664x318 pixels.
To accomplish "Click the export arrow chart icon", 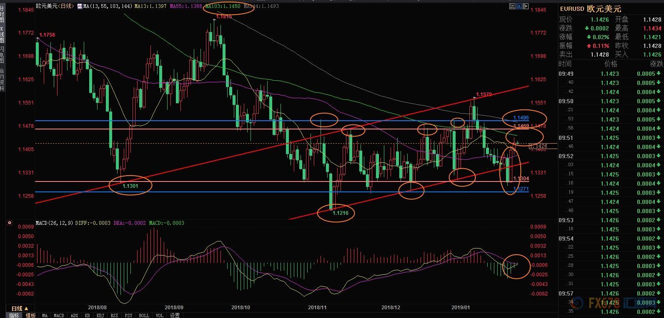I will coord(526,6).
